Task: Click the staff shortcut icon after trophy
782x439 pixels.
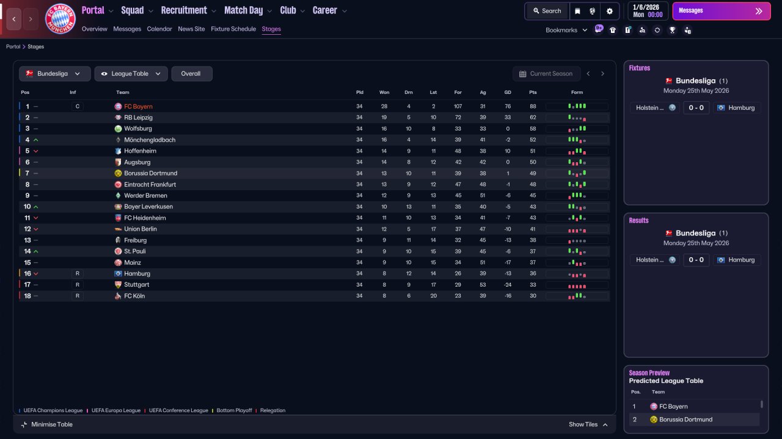Action: click(688, 30)
